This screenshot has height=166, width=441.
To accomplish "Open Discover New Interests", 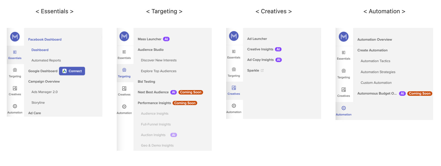I will (x=159, y=60).
